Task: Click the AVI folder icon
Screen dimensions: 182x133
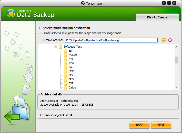Action: click(65, 59)
